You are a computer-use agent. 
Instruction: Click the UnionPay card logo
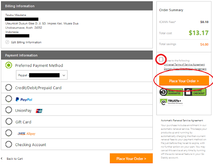(39, 110)
